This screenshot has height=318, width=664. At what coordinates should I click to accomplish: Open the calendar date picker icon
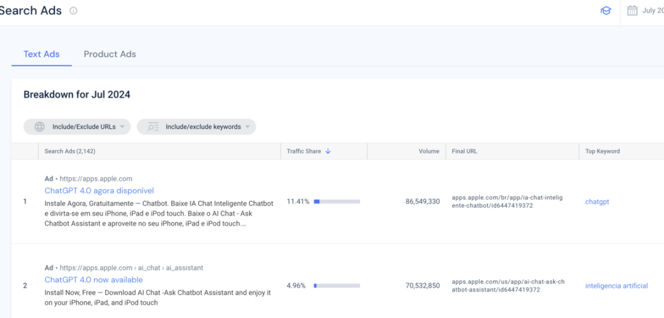click(x=632, y=10)
